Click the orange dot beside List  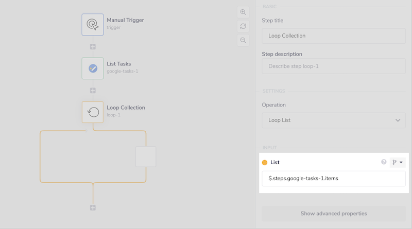265,163
